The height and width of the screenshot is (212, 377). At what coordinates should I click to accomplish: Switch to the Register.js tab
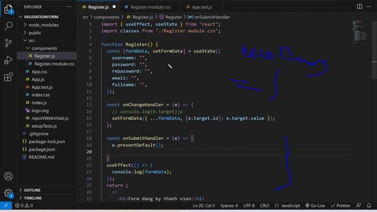click(x=98, y=7)
